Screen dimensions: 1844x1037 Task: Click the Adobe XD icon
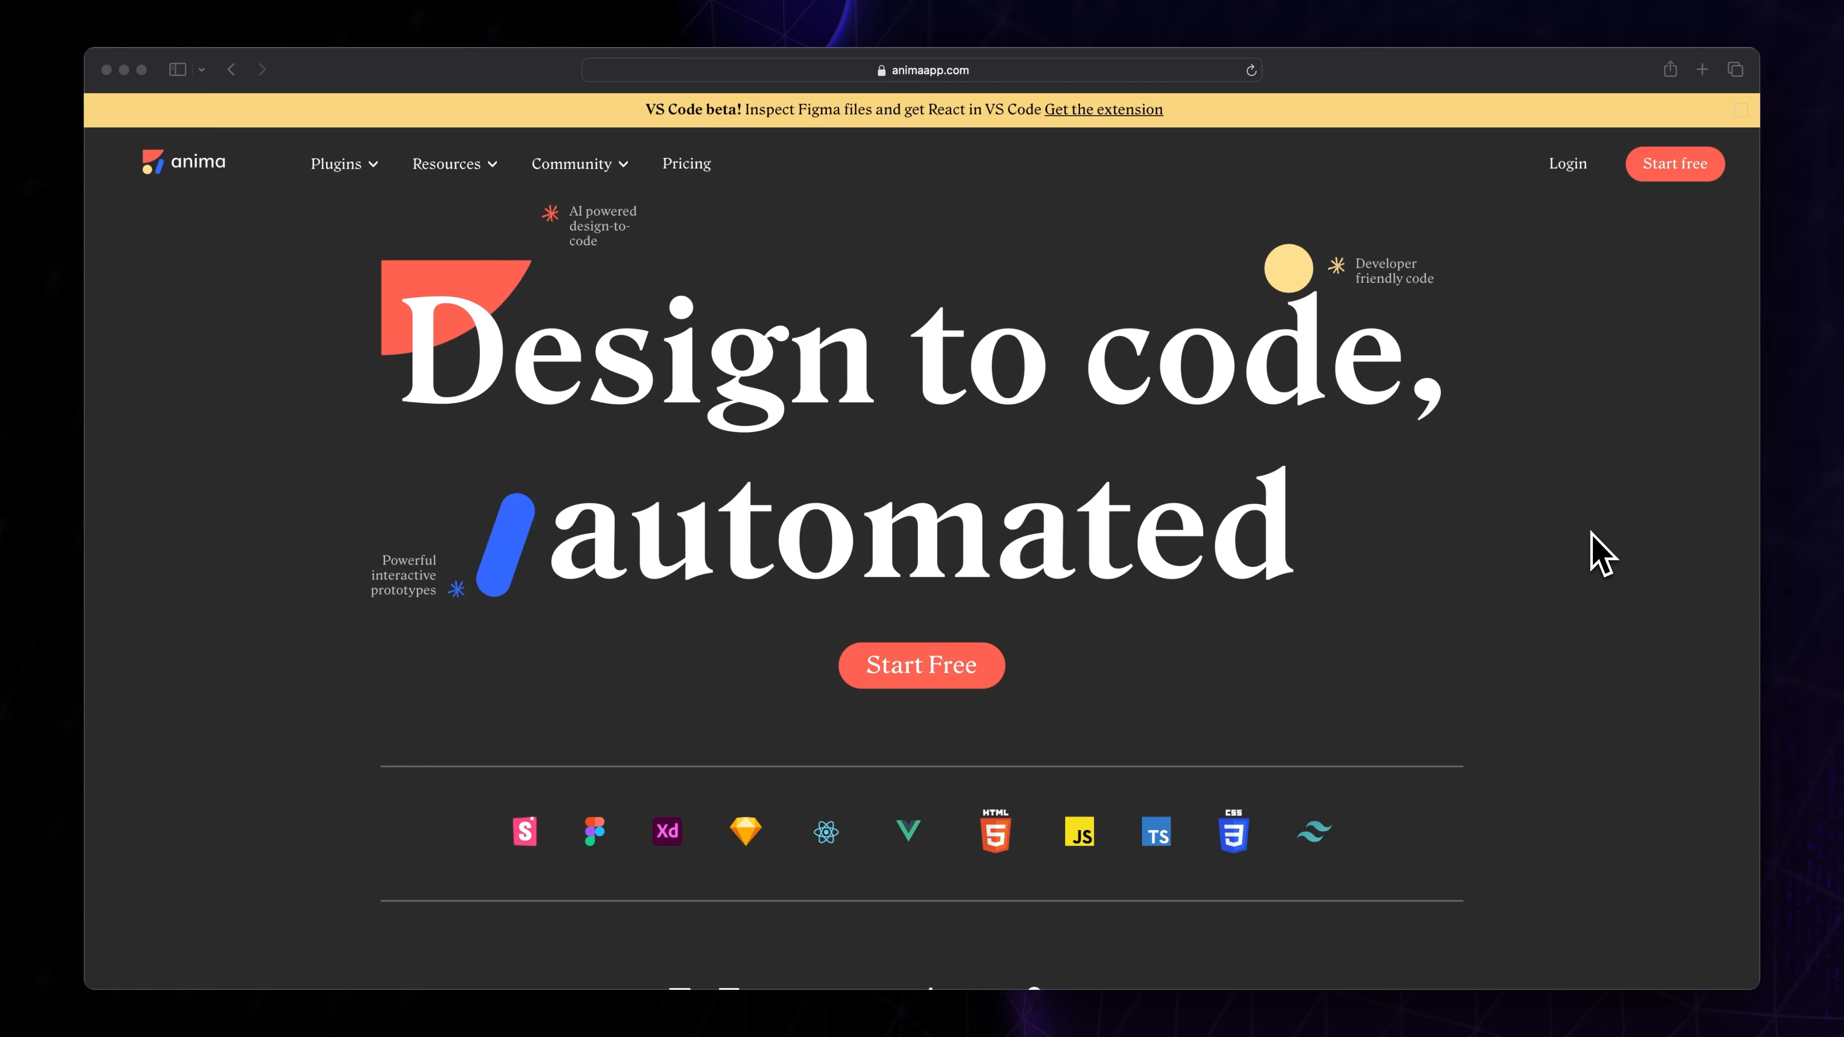[x=667, y=831]
